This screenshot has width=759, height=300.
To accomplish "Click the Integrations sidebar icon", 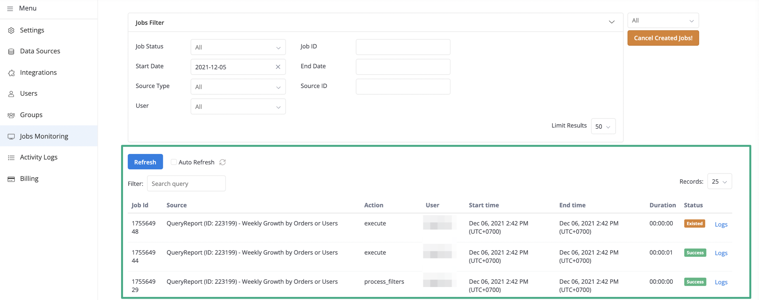I will 11,72.
